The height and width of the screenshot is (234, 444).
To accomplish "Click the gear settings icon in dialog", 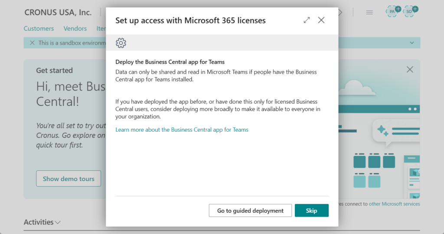I will coord(121,43).
